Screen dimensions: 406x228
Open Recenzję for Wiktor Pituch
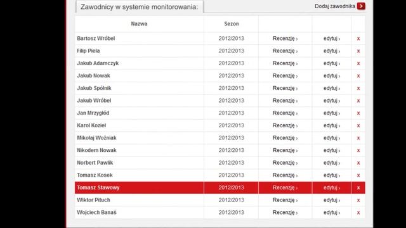pos(285,200)
